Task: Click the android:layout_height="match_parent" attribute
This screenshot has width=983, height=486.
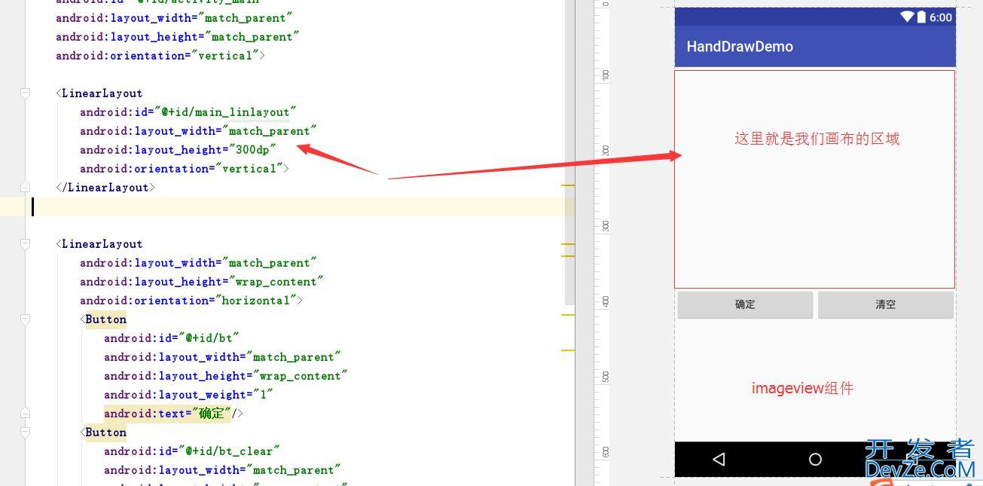Action: point(178,37)
